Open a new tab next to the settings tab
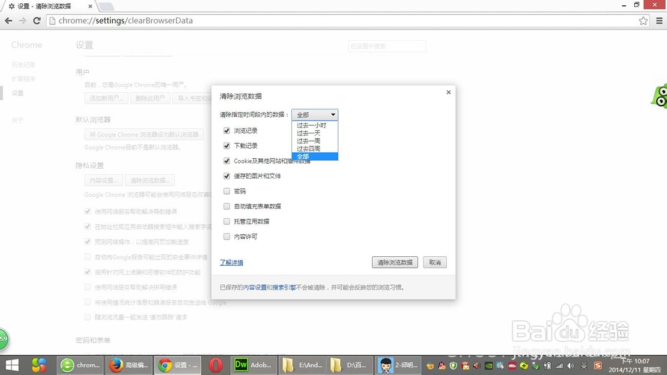Viewport: 667px width, 375px height. pyautogui.click(x=106, y=7)
